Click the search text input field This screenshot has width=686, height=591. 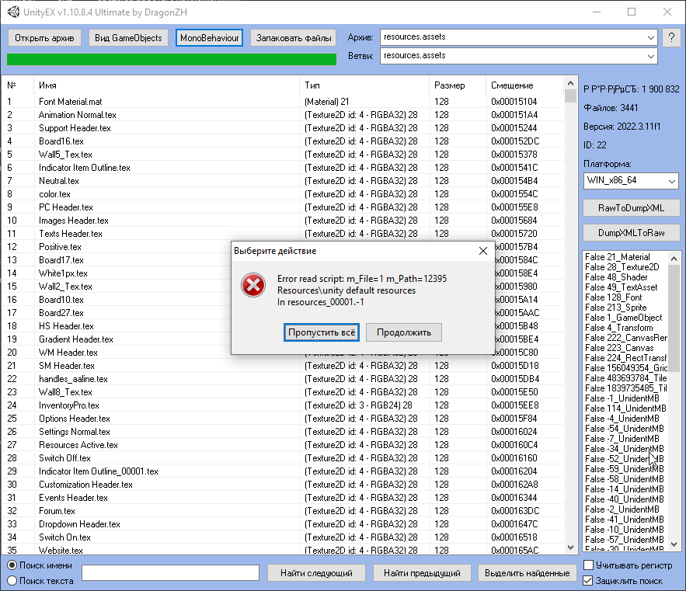pyautogui.click(x=170, y=573)
